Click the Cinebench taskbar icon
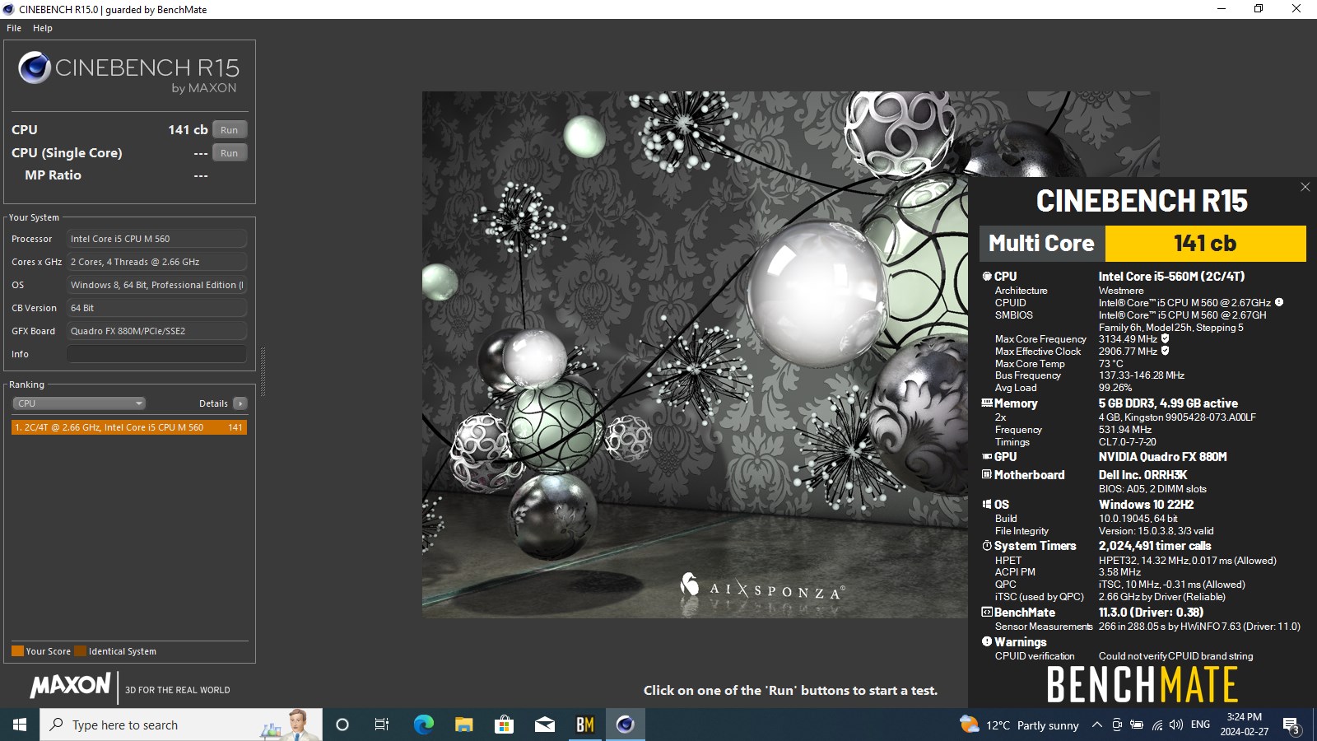Screen dimensions: 1317x741 [626, 725]
